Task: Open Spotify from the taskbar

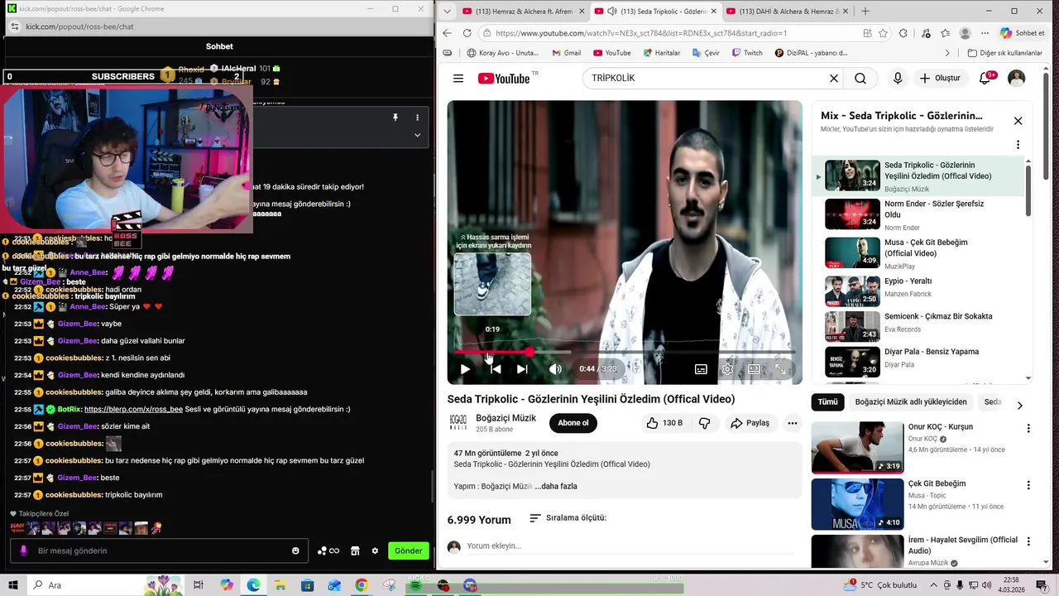Action: [x=415, y=585]
